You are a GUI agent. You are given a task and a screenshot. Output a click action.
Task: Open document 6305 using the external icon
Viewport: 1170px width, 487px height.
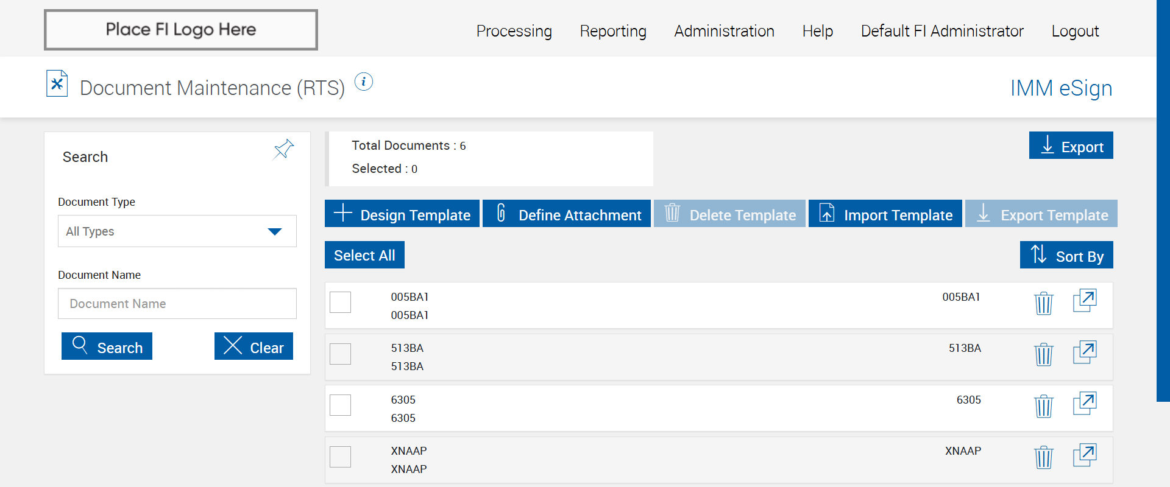click(x=1084, y=404)
